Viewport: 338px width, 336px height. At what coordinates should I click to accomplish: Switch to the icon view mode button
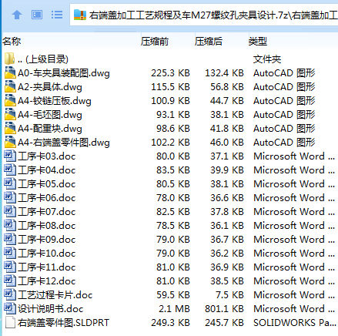(37, 15)
